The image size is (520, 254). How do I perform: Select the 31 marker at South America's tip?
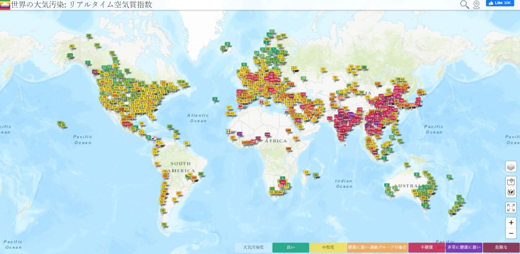[164, 224]
